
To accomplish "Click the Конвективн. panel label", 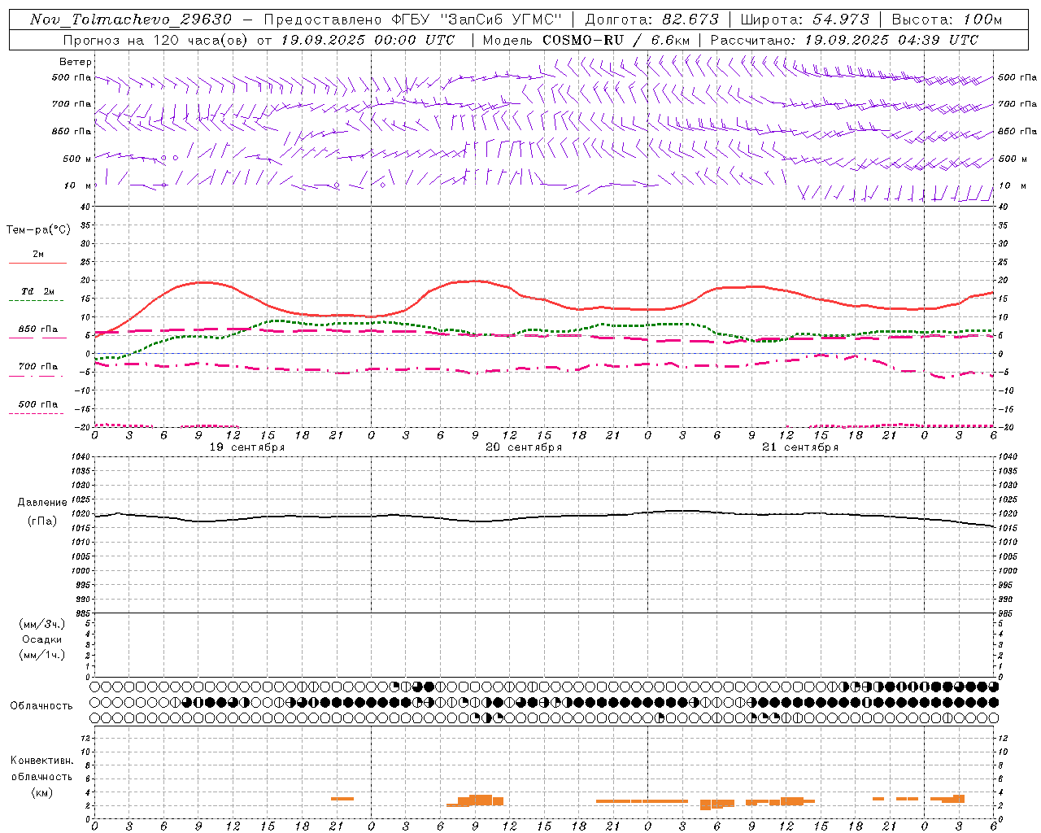I will [42, 761].
